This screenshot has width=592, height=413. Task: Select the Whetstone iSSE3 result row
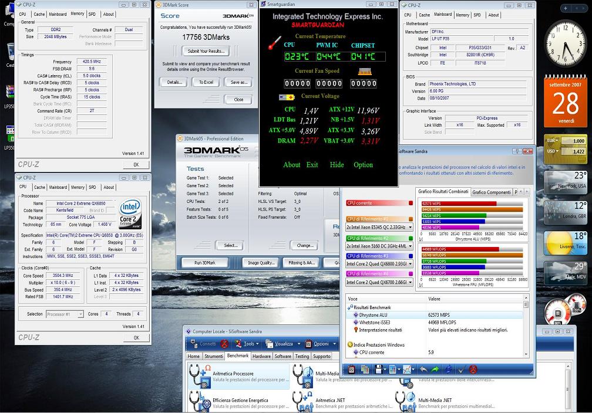click(434, 323)
